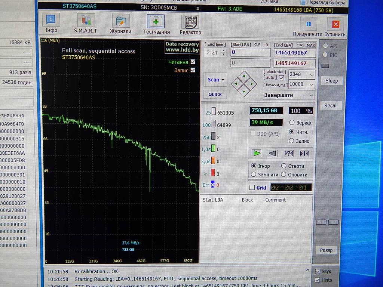383x287 pixels.
Task: Click the drive name ST3750640AS in header
Action: pyautogui.click(x=80, y=6)
